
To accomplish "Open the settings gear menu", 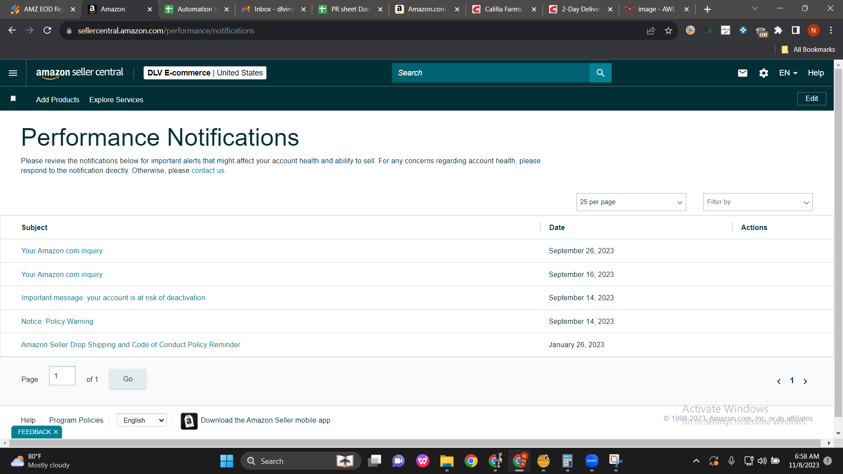I will click(764, 73).
